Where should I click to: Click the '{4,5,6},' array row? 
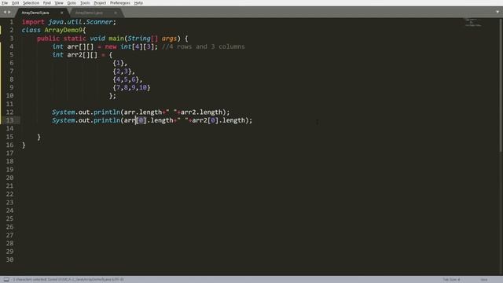(127, 79)
